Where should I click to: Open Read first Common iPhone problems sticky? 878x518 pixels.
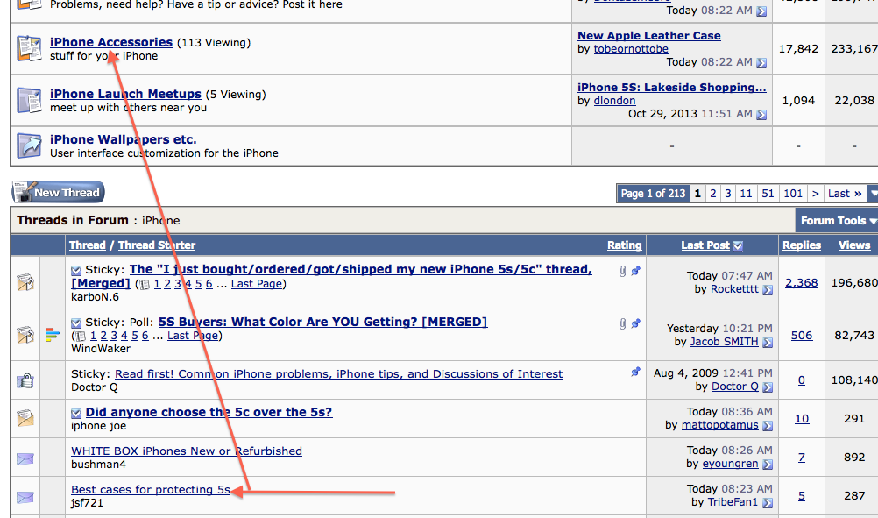[339, 373]
